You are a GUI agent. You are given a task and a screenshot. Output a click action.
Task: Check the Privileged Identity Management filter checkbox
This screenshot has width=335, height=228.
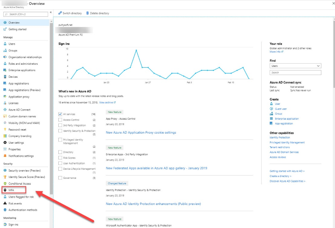[x=60, y=140]
